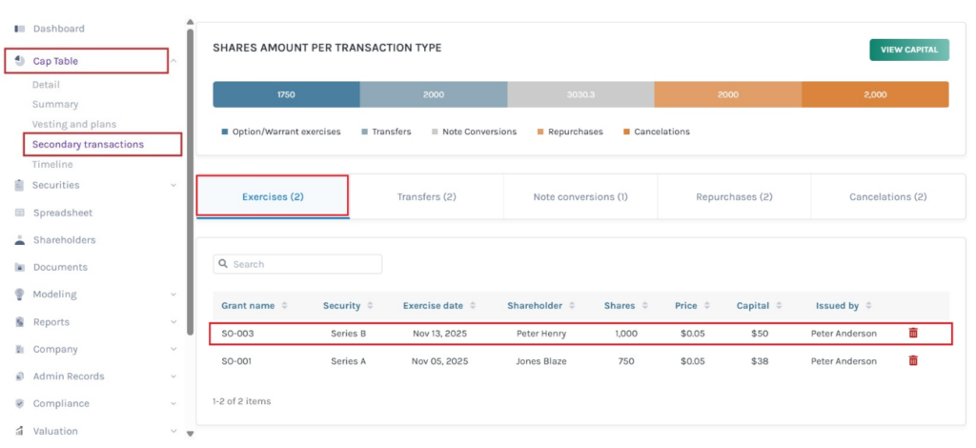This screenshot has height=448, width=976.
Task: Click Note Conversions legend entry
Action: pyautogui.click(x=475, y=132)
